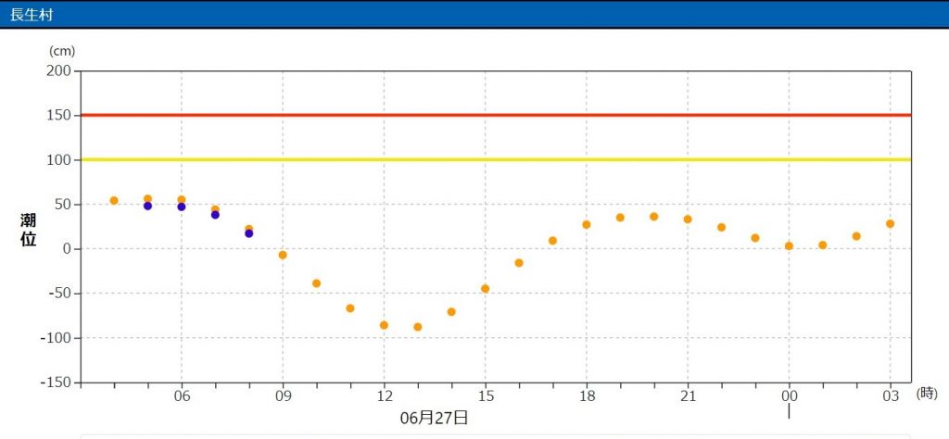Select the orange point at 23 o'clock
The width and height of the screenshot is (949, 439).
pos(755,238)
